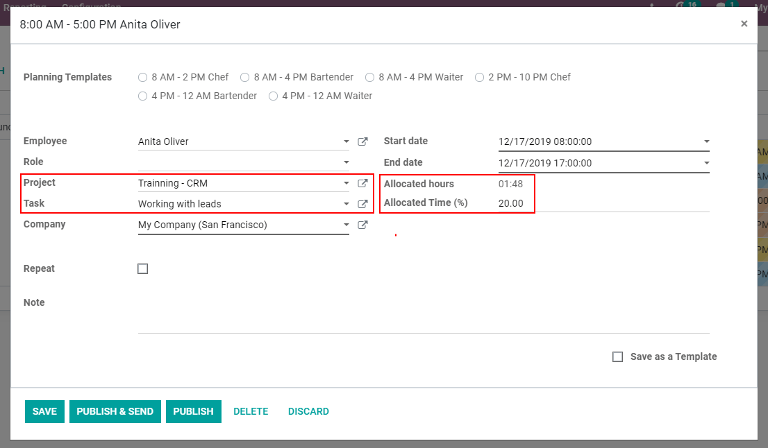Click the dialog title 8:00 AM - 5:00 PM Anita Oliver
The width and height of the screenshot is (768, 448).
[x=100, y=24]
